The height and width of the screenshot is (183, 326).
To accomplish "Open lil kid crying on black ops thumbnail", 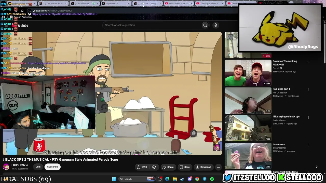I will pos(248,128).
